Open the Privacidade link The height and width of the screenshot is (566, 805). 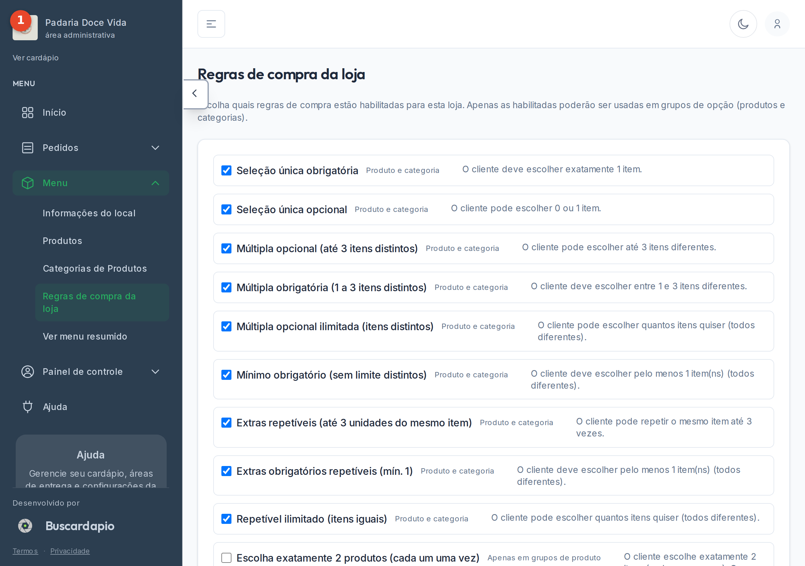tap(70, 551)
